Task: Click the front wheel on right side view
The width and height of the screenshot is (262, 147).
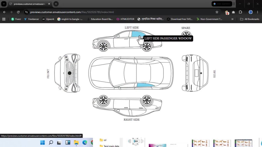Action: (103, 100)
